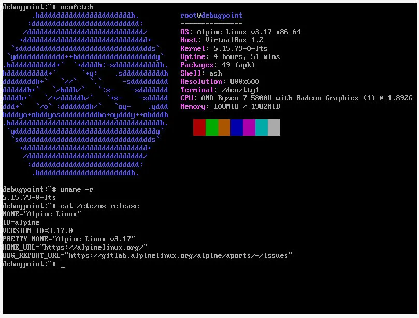Click the Kernel label line
The height and width of the screenshot is (318, 419).
pos(224,48)
